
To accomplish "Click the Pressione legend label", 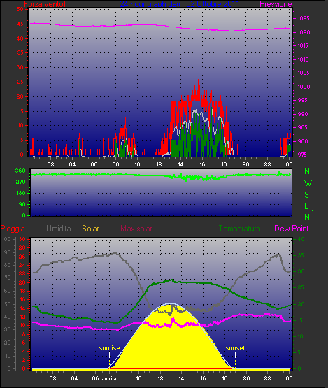I will (276, 4).
